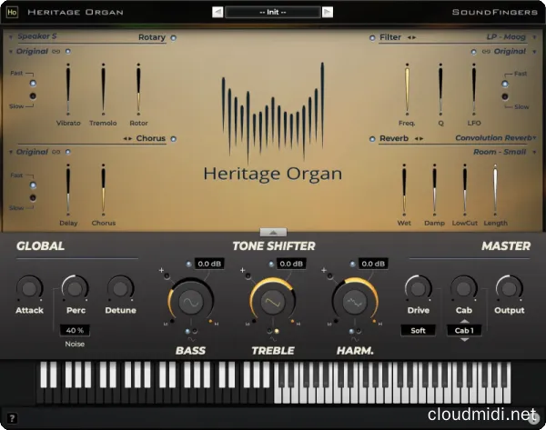This screenshot has width=546, height=430.
Task: Click the filter Freq. slider
Action: click(407, 89)
